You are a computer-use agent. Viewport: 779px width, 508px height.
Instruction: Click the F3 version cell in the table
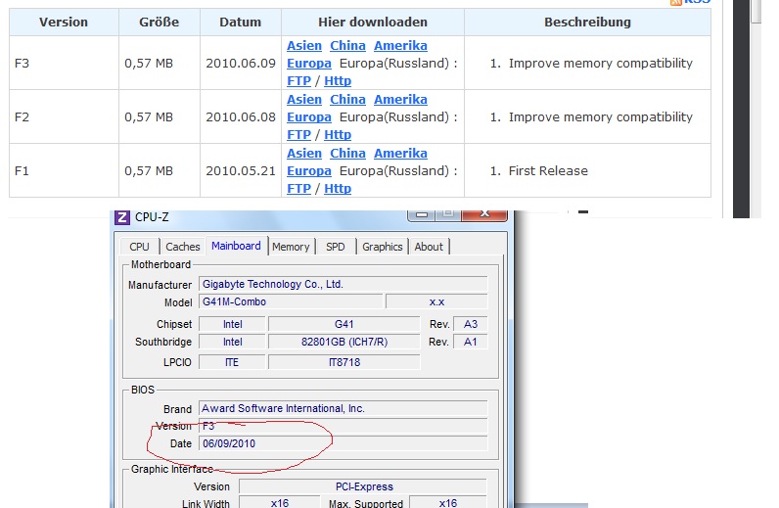64,63
